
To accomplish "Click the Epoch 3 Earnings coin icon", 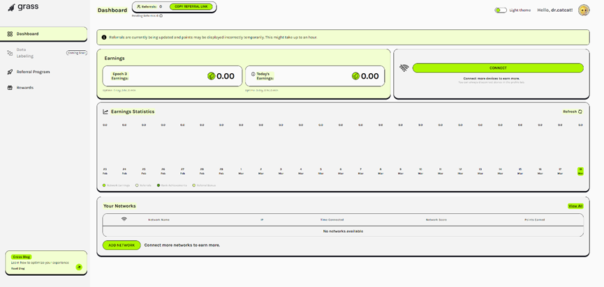I will 211,76.
